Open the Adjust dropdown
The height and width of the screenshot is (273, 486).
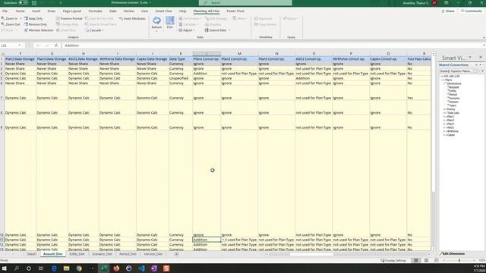tap(186, 30)
